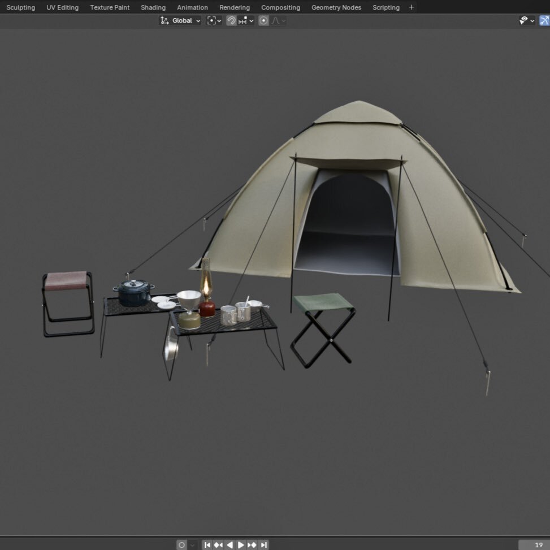Open the snapping options dropdown
The height and width of the screenshot is (550, 550).
tap(245, 21)
